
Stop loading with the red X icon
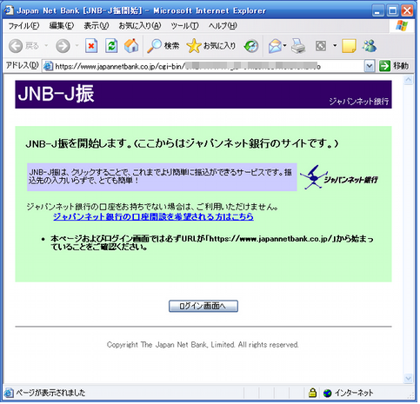(91, 46)
